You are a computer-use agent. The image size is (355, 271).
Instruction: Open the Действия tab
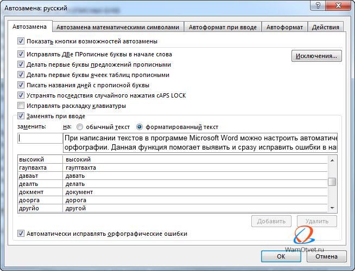tap(326, 27)
